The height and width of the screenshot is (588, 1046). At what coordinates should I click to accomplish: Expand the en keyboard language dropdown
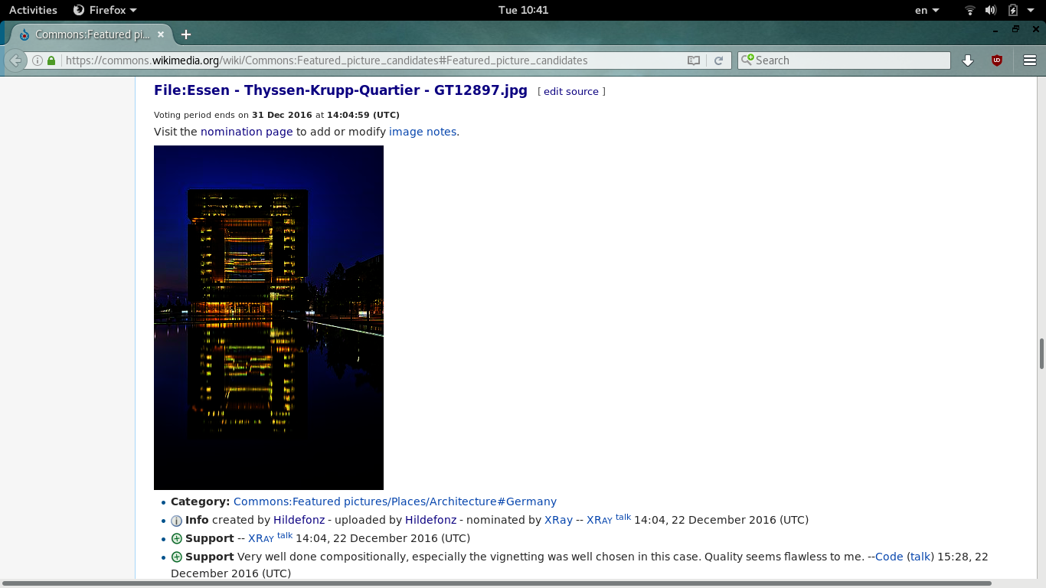click(x=927, y=10)
